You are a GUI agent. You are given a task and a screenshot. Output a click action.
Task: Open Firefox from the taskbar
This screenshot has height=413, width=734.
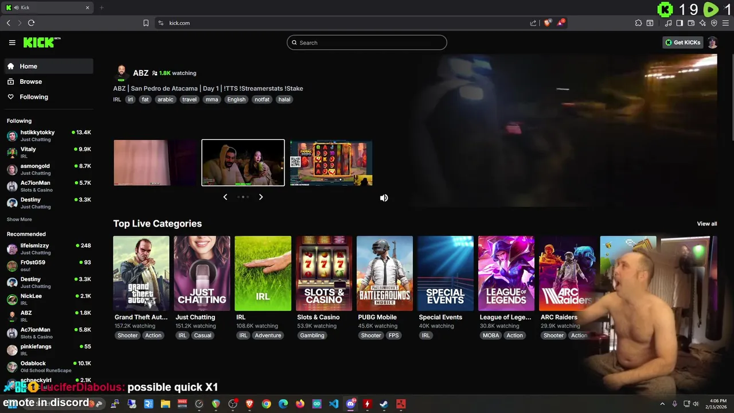point(300,404)
